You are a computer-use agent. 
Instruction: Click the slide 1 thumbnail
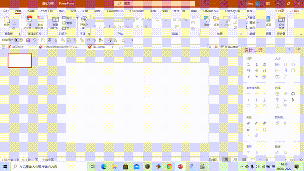(x=20, y=61)
